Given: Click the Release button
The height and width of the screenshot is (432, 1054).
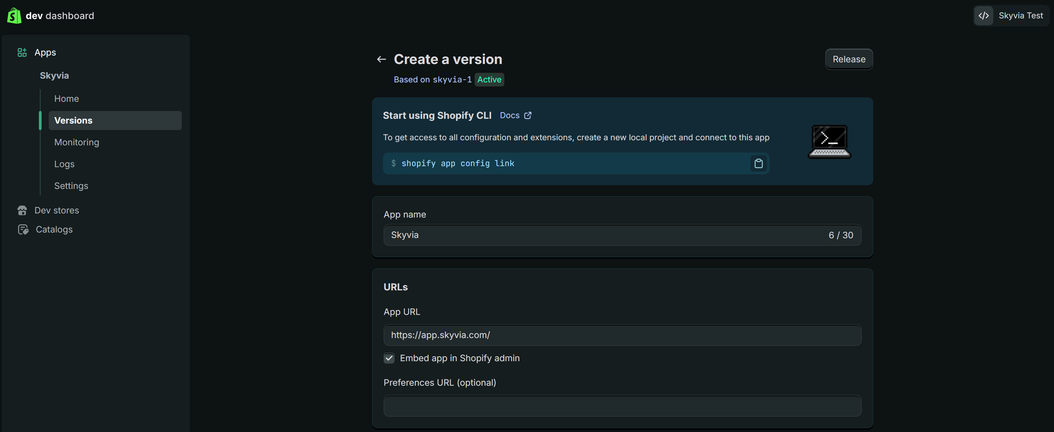Looking at the screenshot, I should pos(849,59).
